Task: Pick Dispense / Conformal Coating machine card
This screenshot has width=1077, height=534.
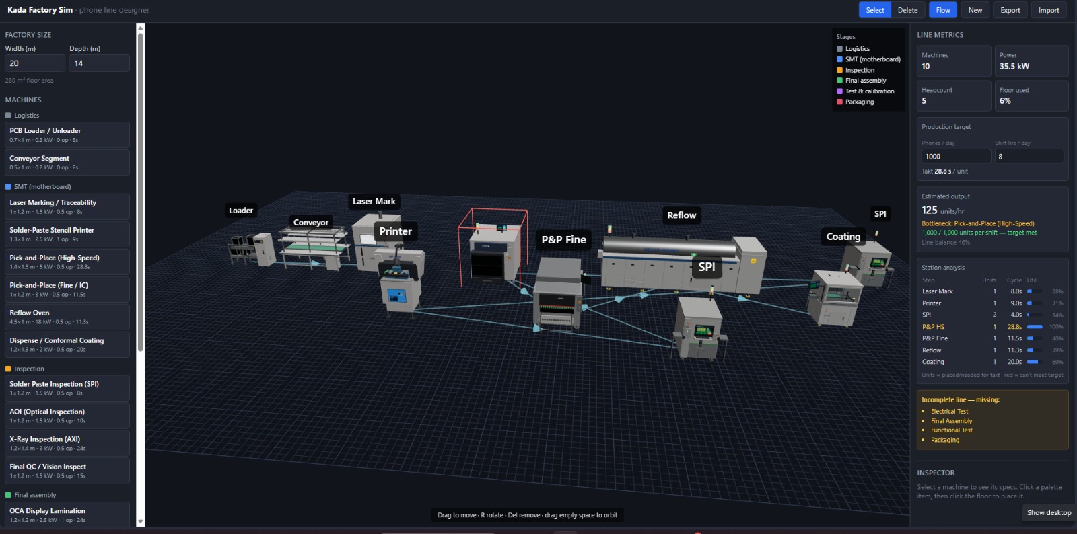Action: point(67,344)
